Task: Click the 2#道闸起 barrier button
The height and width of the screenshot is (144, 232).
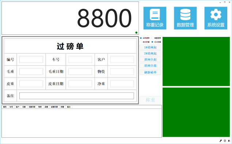Action: click(150, 53)
